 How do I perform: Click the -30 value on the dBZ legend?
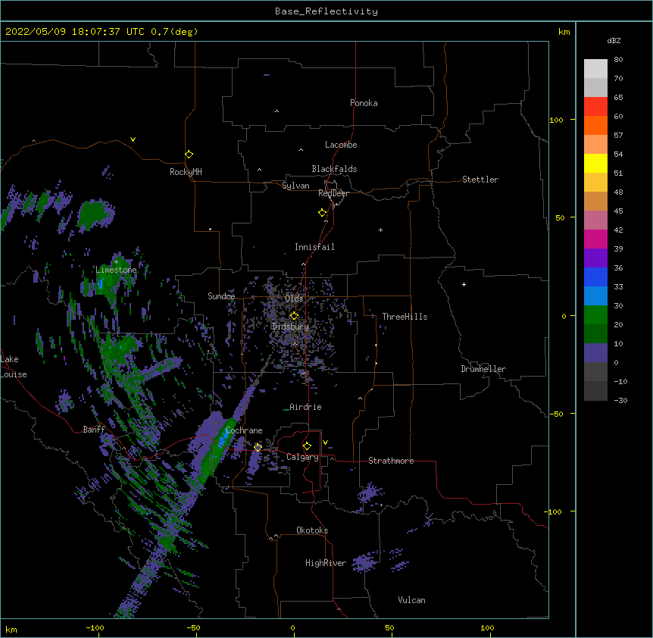[620, 400]
